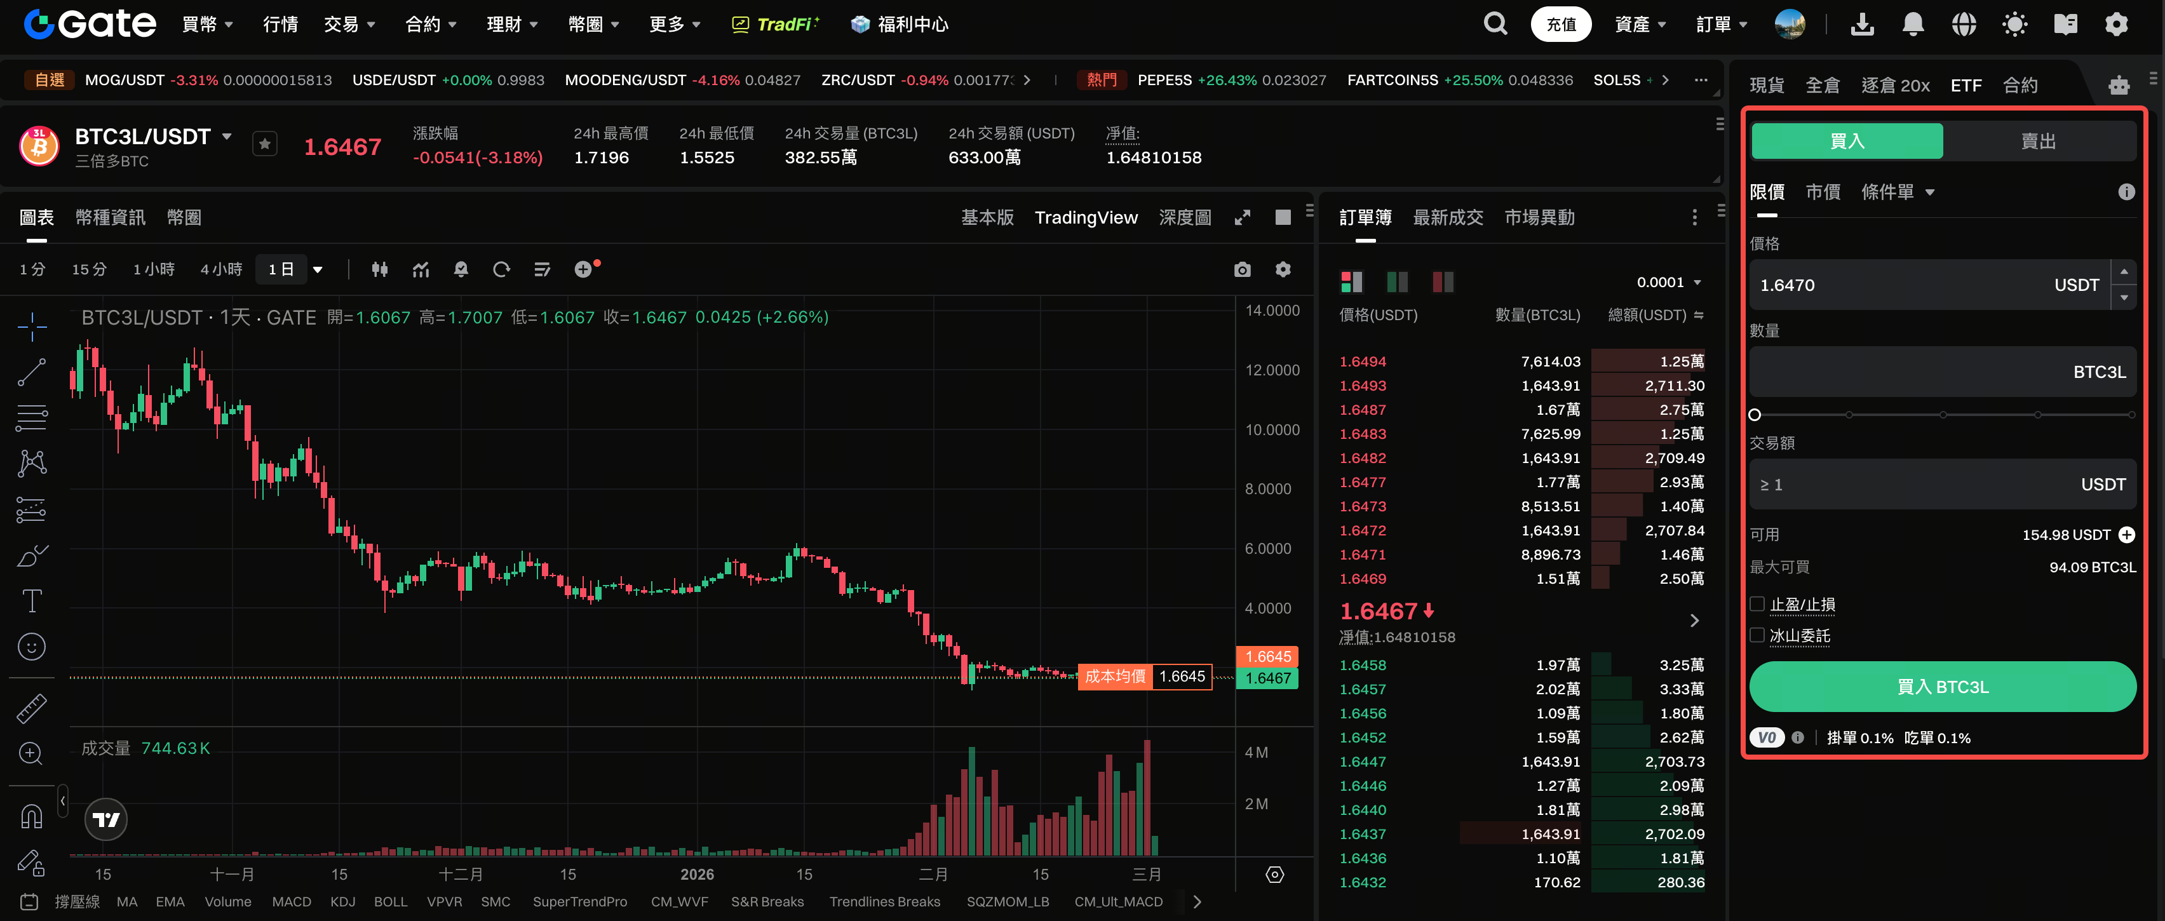This screenshot has width=2165, height=921.
Task: Add BTC3L/USDT to favorites star
Action: tap(265, 145)
